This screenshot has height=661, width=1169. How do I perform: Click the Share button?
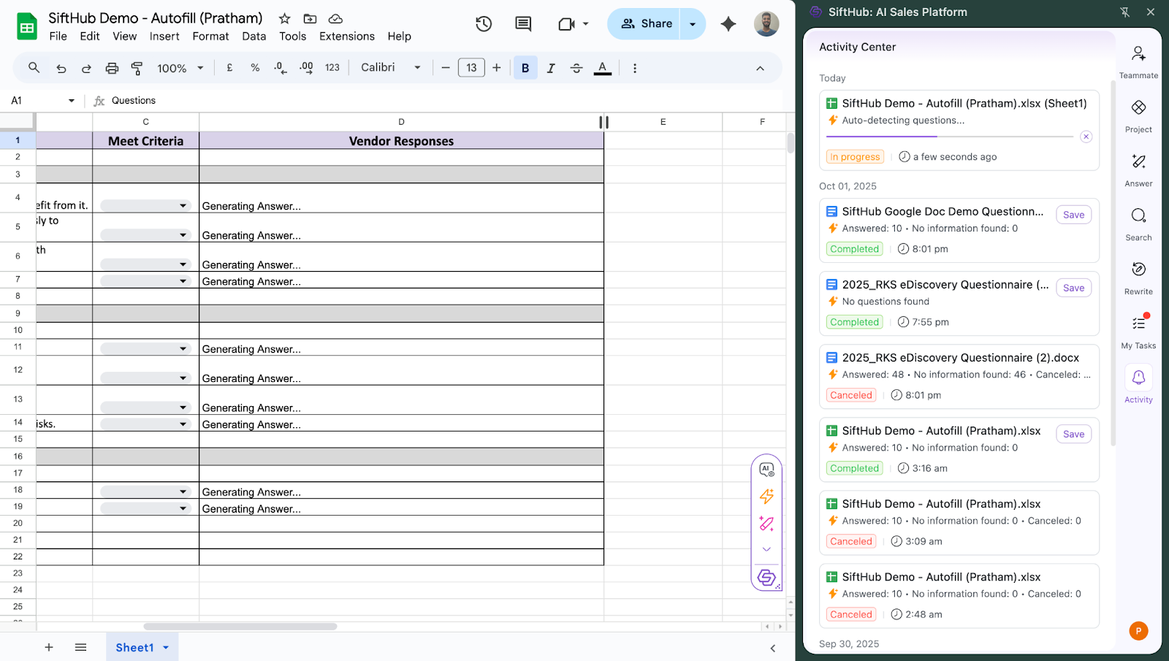646,24
